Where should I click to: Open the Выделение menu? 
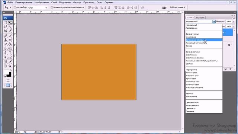click(x=65, y=3)
